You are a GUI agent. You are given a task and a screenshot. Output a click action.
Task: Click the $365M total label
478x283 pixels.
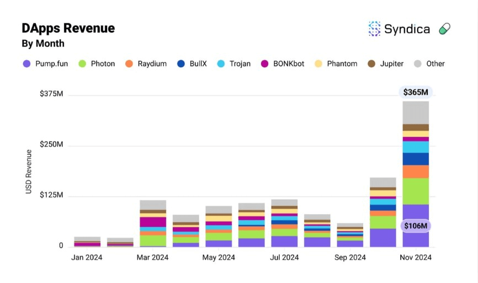click(x=416, y=92)
